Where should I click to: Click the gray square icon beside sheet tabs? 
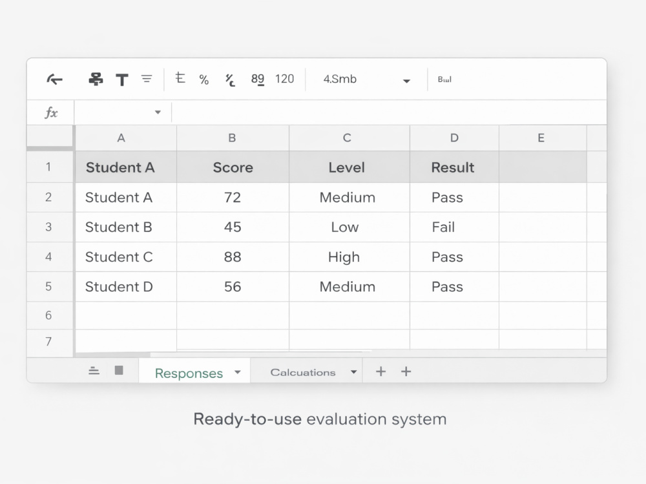point(119,370)
